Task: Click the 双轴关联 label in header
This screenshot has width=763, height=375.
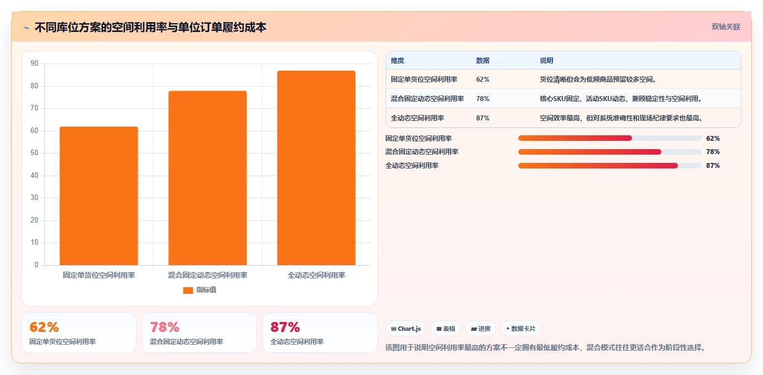Action: (x=725, y=27)
